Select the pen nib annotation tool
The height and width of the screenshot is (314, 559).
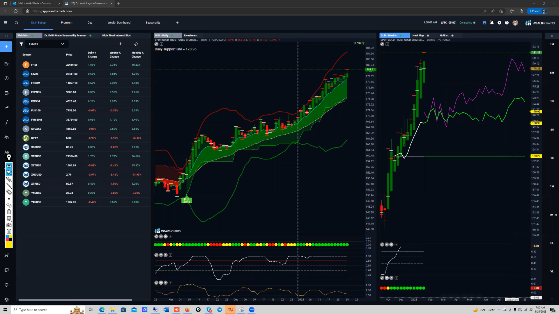tap(9, 157)
